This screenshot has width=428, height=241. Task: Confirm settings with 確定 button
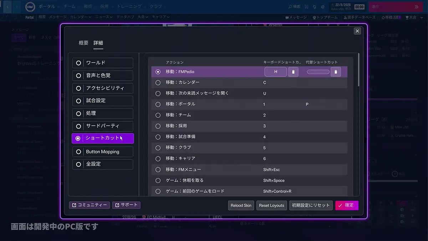(x=347, y=205)
